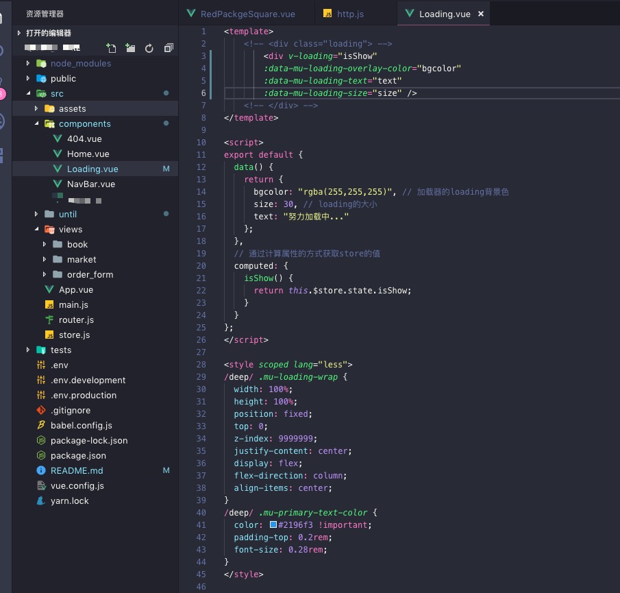Click the git icon beside .gitignore

[41, 410]
